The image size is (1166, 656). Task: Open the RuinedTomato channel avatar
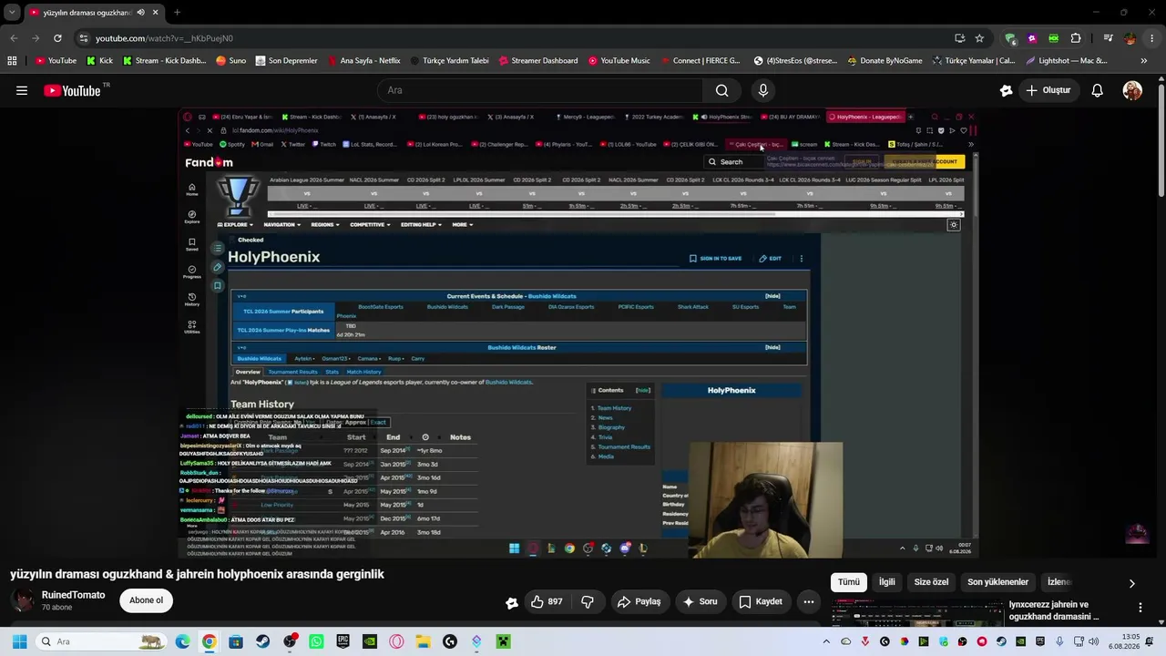(x=23, y=600)
